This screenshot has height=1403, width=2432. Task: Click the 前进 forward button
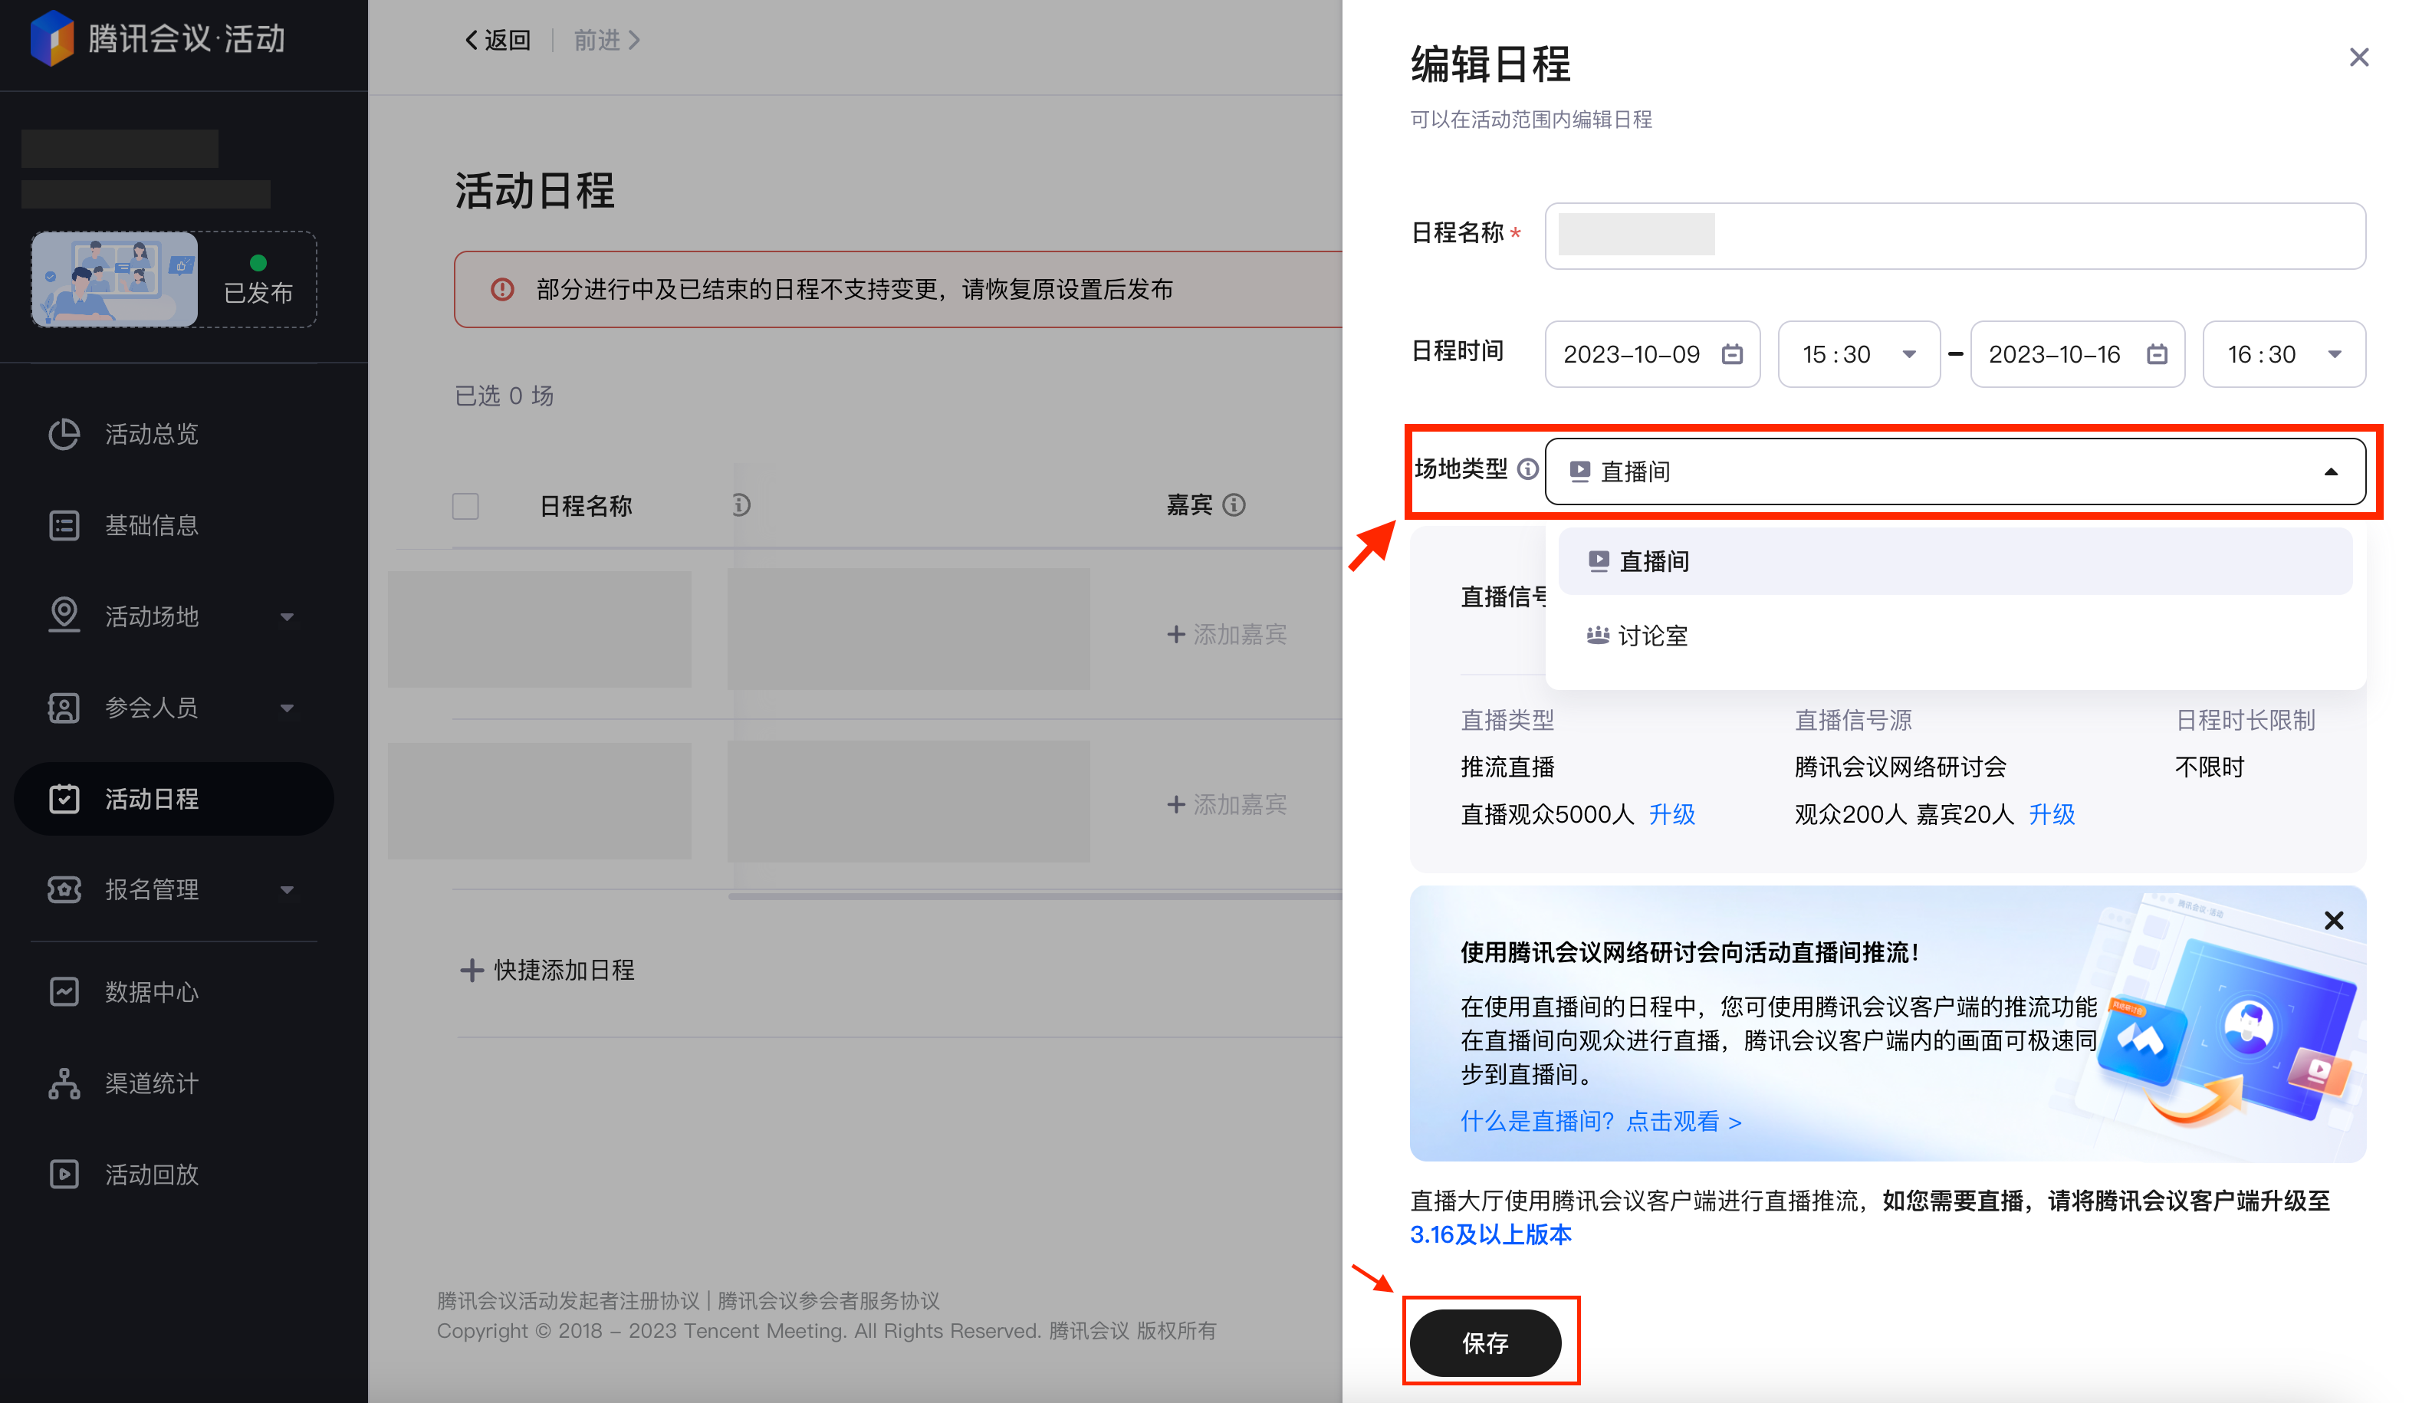[607, 40]
